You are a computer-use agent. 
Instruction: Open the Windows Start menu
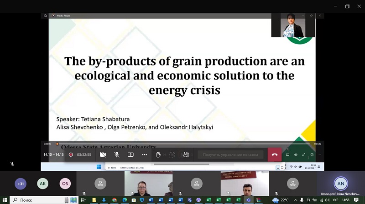coord(5,200)
